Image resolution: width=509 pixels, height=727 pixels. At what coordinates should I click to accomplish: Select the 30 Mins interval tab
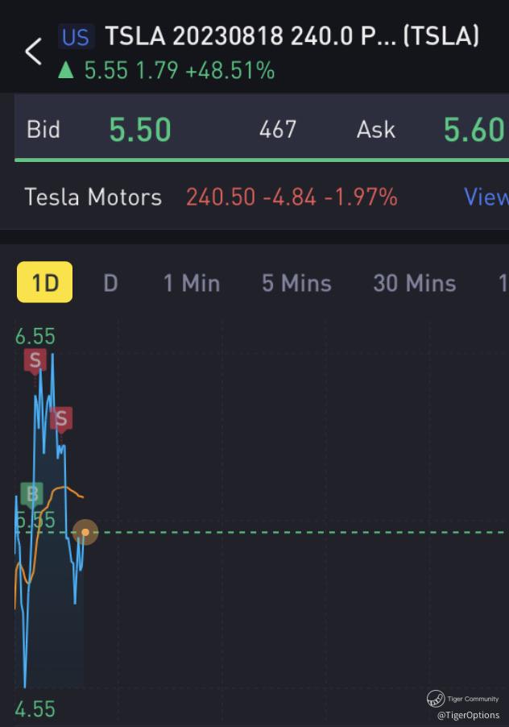414,283
